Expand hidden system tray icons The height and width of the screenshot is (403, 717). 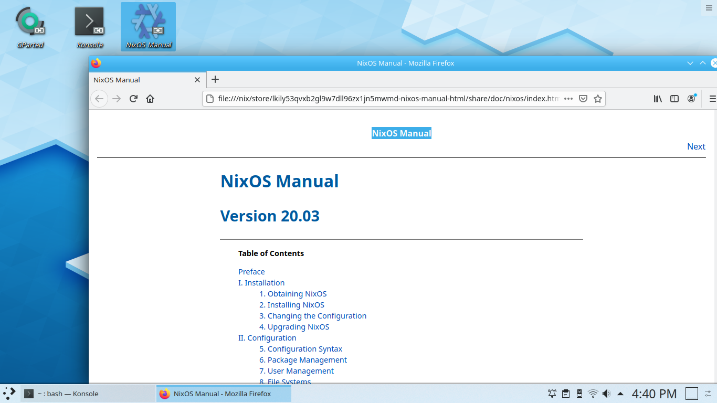pos(620,393)
